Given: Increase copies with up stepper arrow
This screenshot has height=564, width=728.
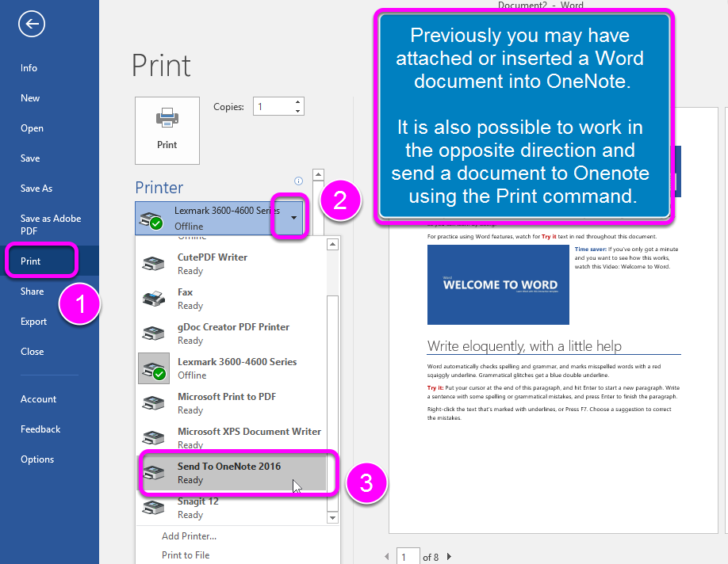Looking at the screenshot, I should 297,101.
